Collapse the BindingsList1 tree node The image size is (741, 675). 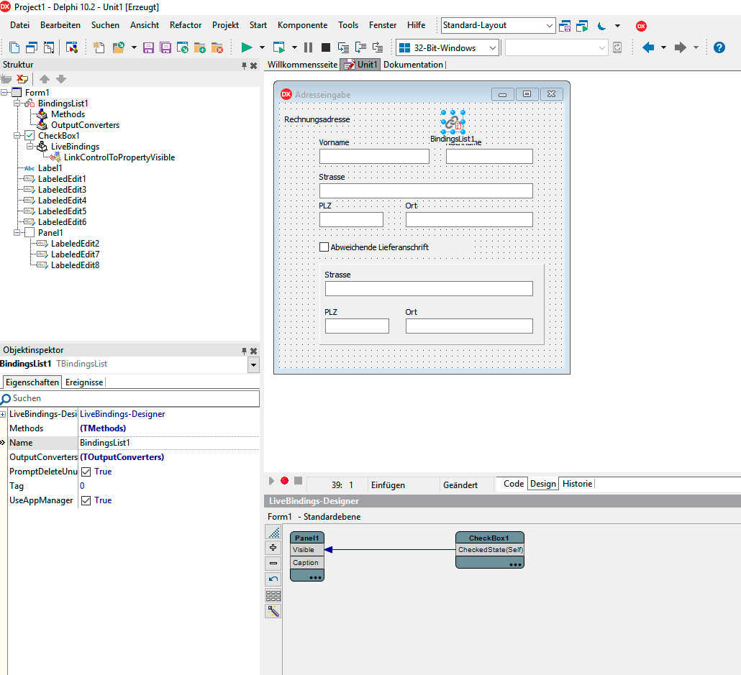coord(17,104)
